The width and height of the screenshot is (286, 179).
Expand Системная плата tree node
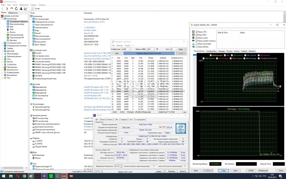(x=2, y=43)
